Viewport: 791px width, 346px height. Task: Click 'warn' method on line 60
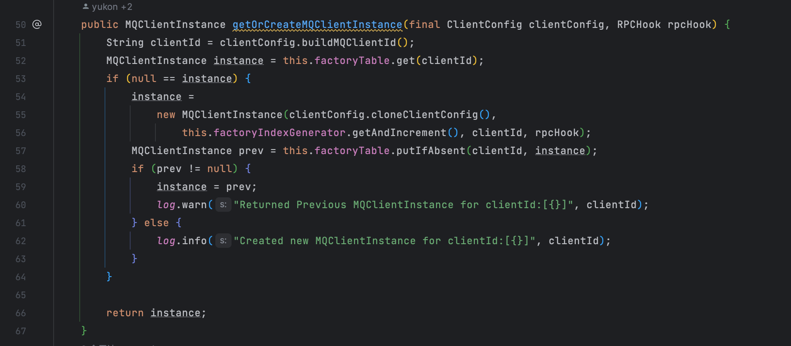click(194, 205)
